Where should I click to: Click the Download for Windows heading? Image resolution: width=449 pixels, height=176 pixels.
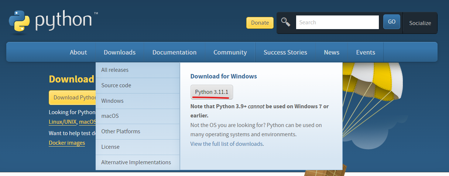(x=224, y=77)
